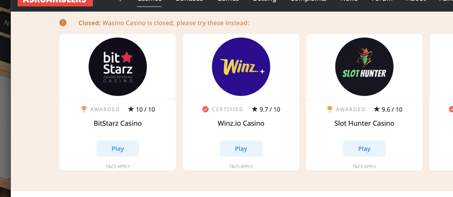Click the star icon beside the 9.7 / 10 rating

pos(255,109)
